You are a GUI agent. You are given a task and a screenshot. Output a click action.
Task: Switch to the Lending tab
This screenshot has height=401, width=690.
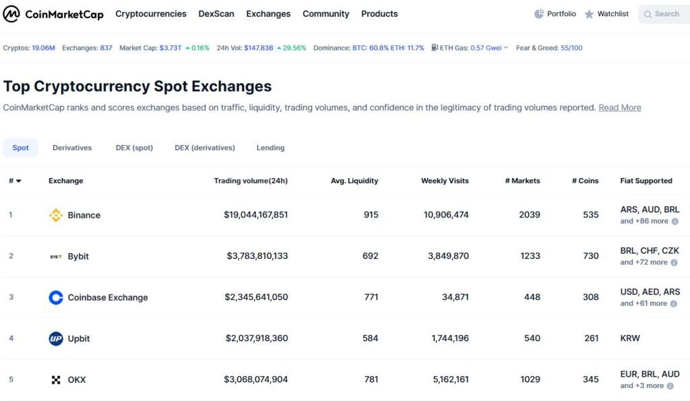tap(270, 148)
